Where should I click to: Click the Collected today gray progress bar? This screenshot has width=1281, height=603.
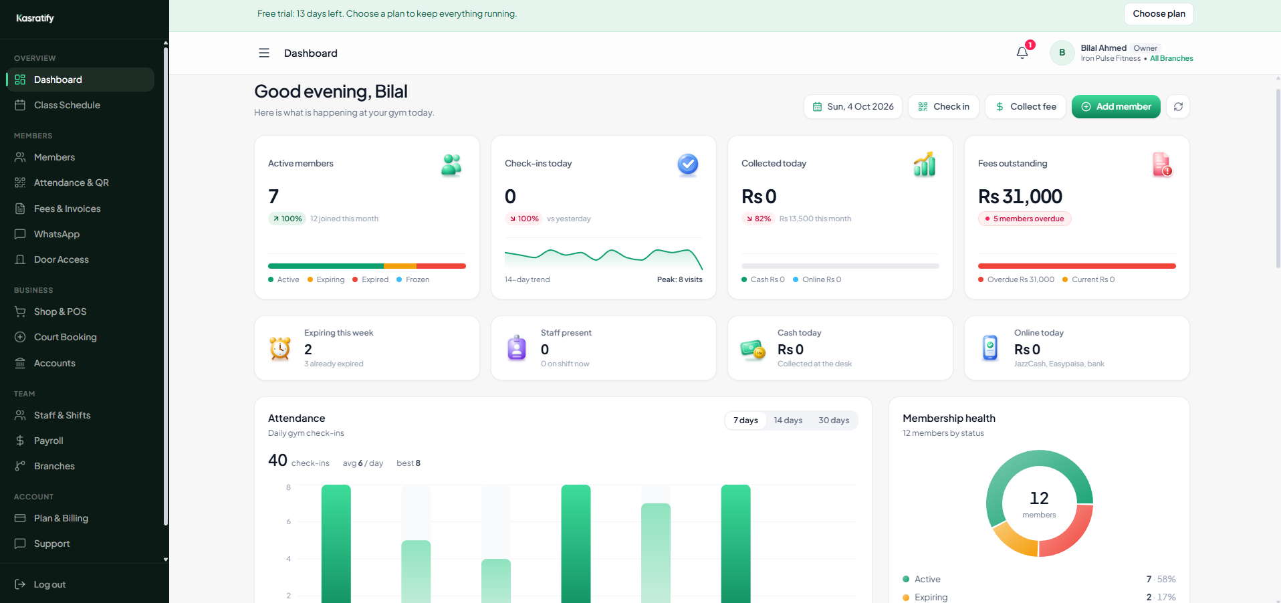coord(840,266)
